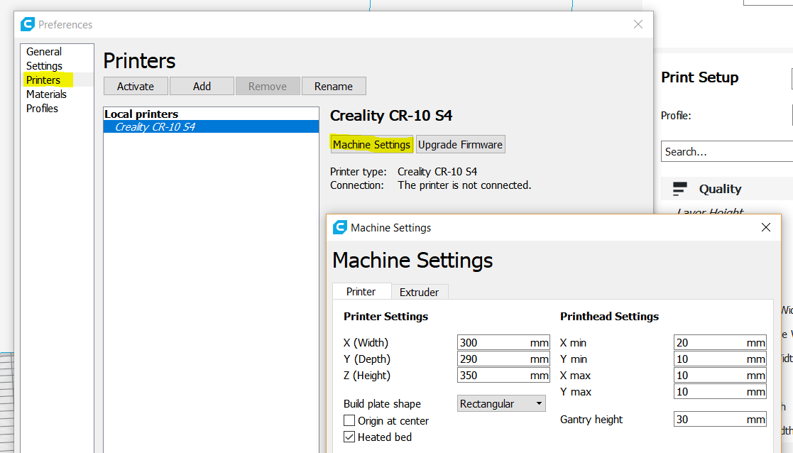Click the Upgrade Firmware button
Image resolution: width=793 pixels, height=453 pixels.
tap(460, 144)
